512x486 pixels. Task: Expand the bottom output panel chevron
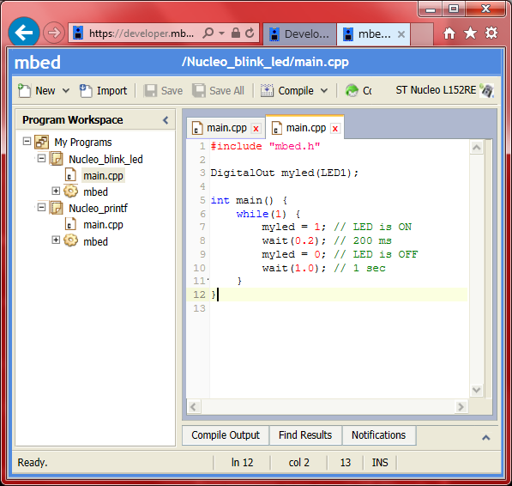486,438
